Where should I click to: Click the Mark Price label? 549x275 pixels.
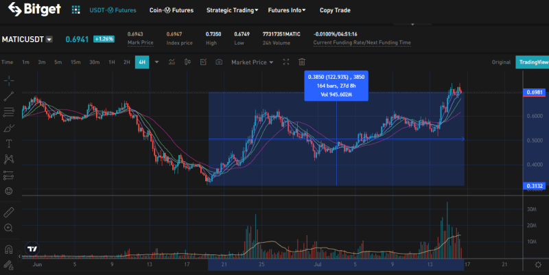[141, 43]
